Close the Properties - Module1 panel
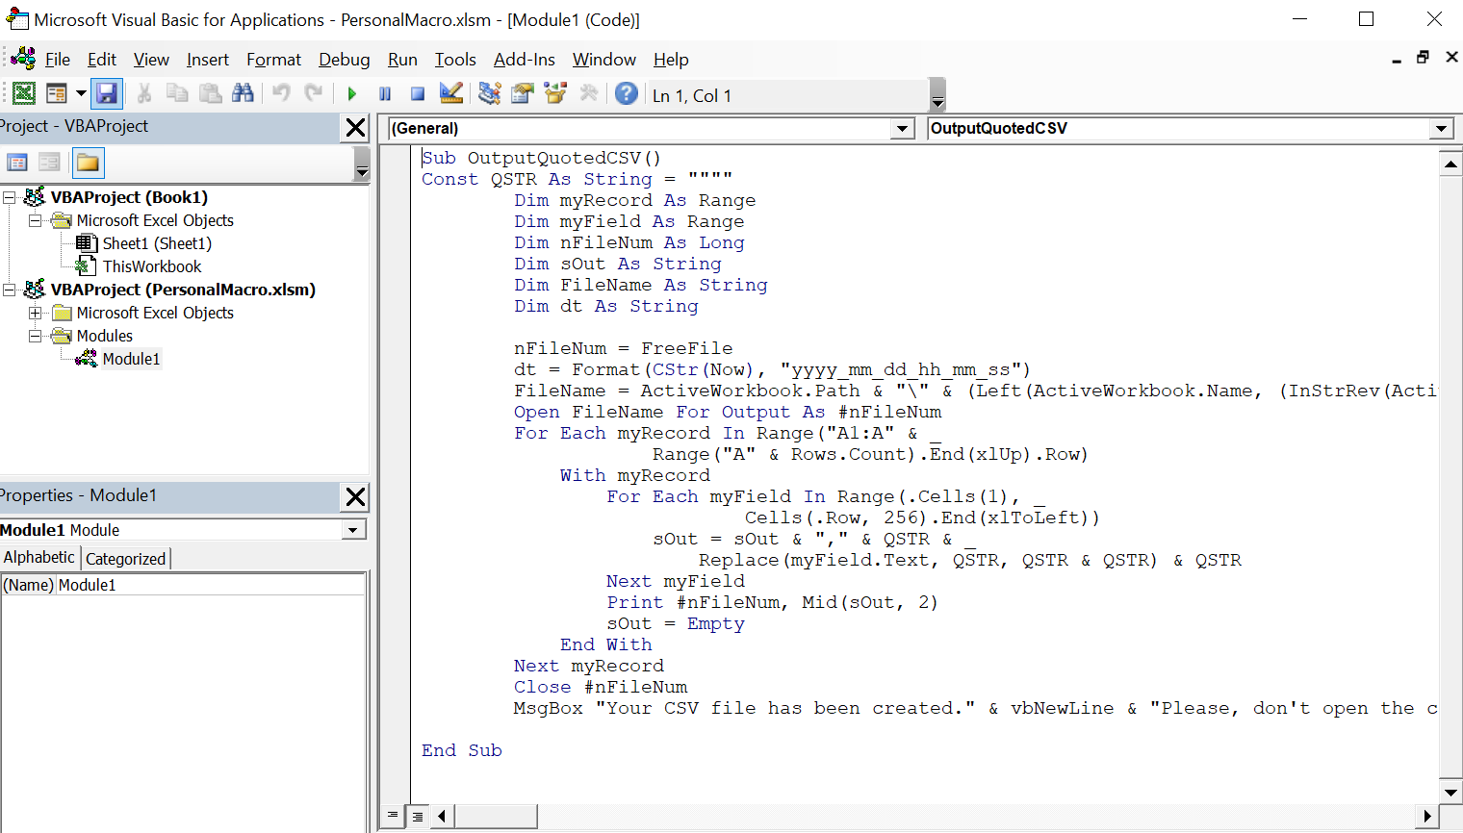This screenshot has width=1463, height=833. (355, 496)
